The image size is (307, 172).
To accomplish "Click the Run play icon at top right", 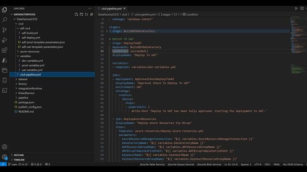I will click(x=296, y=9).
